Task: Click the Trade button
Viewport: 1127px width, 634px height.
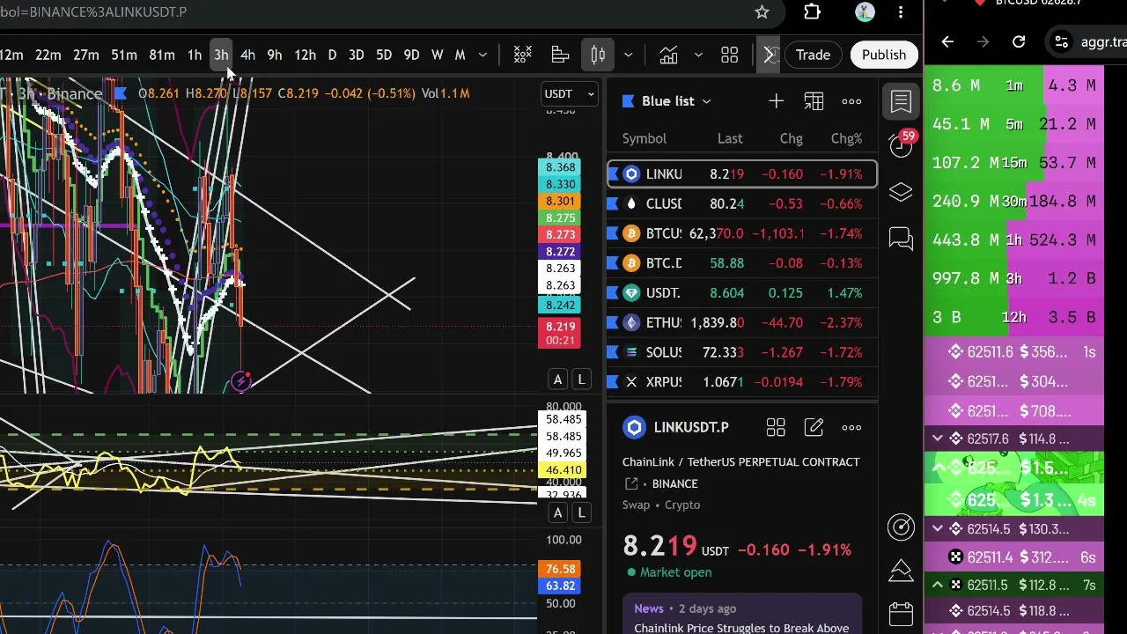Action: [813, 55]
